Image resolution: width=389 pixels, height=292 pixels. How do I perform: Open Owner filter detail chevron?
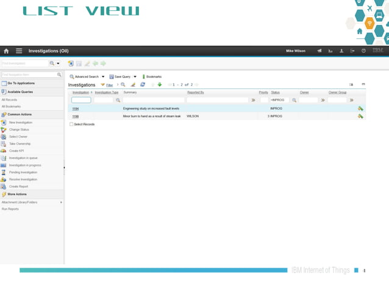[x=323, y=100]
